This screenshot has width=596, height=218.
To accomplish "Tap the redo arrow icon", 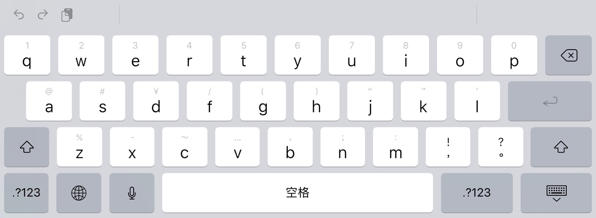I will [x=43, y=15].
